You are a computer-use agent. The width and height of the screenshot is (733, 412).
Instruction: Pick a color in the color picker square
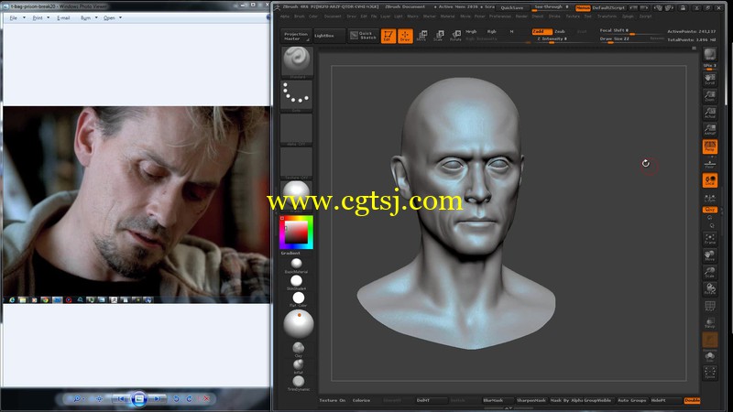(296, 232)
